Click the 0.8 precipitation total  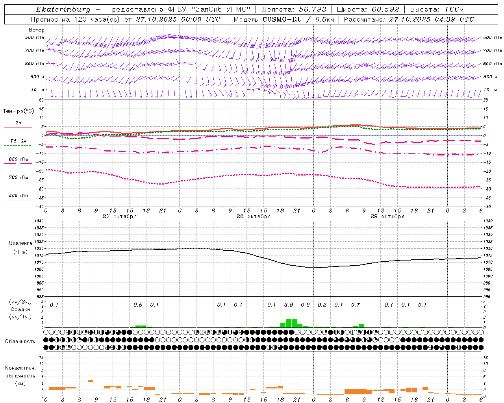305,305
